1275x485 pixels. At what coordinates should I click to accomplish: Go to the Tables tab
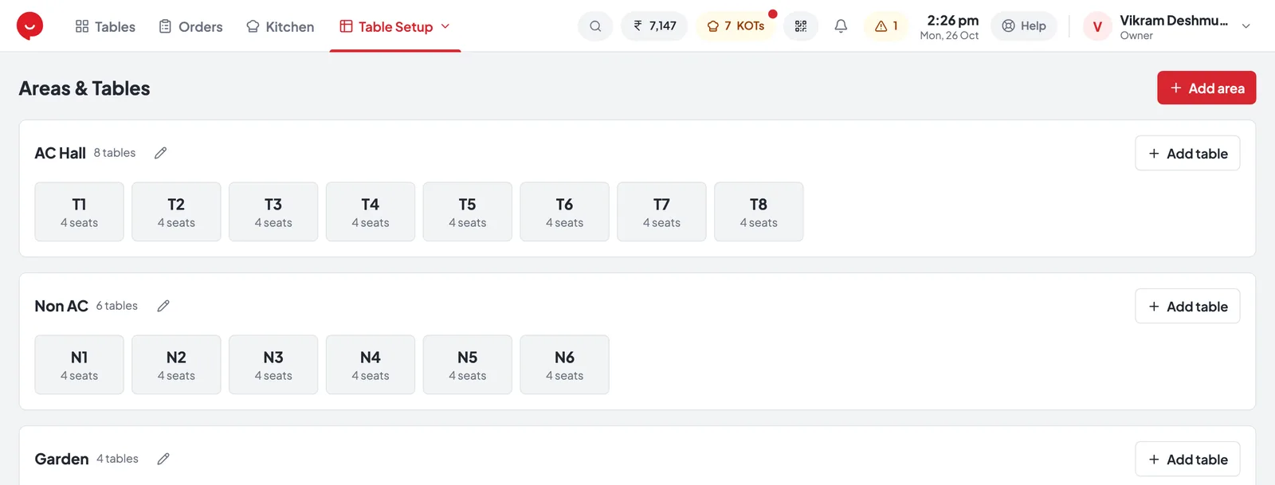tap(105, 26)
